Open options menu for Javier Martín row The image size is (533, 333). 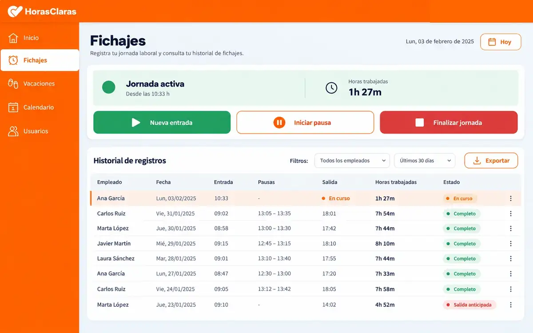(x=511, y=243)
